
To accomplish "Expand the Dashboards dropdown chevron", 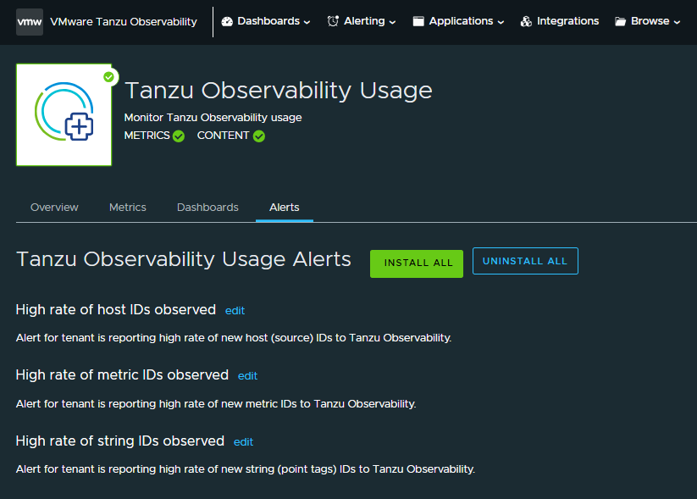I will [x=307, y=22].
